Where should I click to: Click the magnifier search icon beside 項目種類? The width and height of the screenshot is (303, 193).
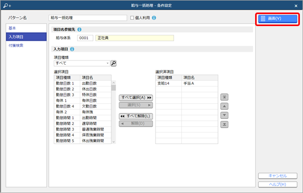(x=113, y=63)
